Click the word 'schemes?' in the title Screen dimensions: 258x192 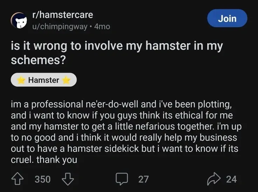pyautogui.click(x=38, y=60)
